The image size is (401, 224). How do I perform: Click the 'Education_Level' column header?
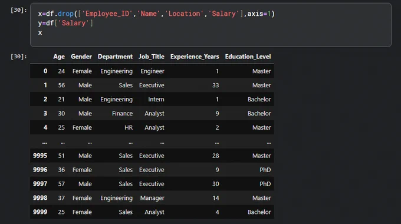pos(248,57)
